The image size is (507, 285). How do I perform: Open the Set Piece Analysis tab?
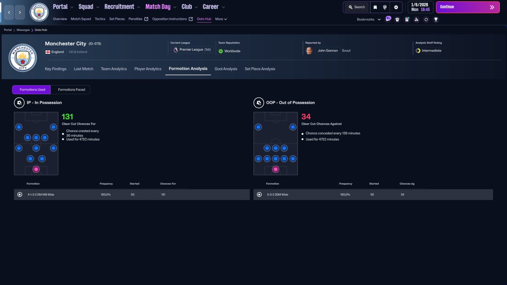pos(260,69)
